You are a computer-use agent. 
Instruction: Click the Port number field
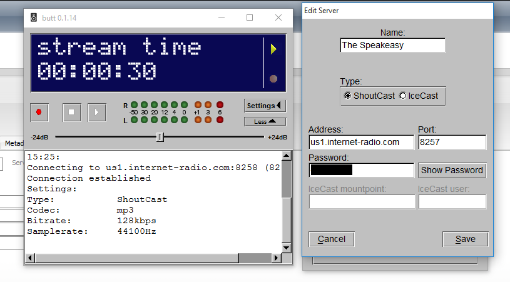(452, 143)
